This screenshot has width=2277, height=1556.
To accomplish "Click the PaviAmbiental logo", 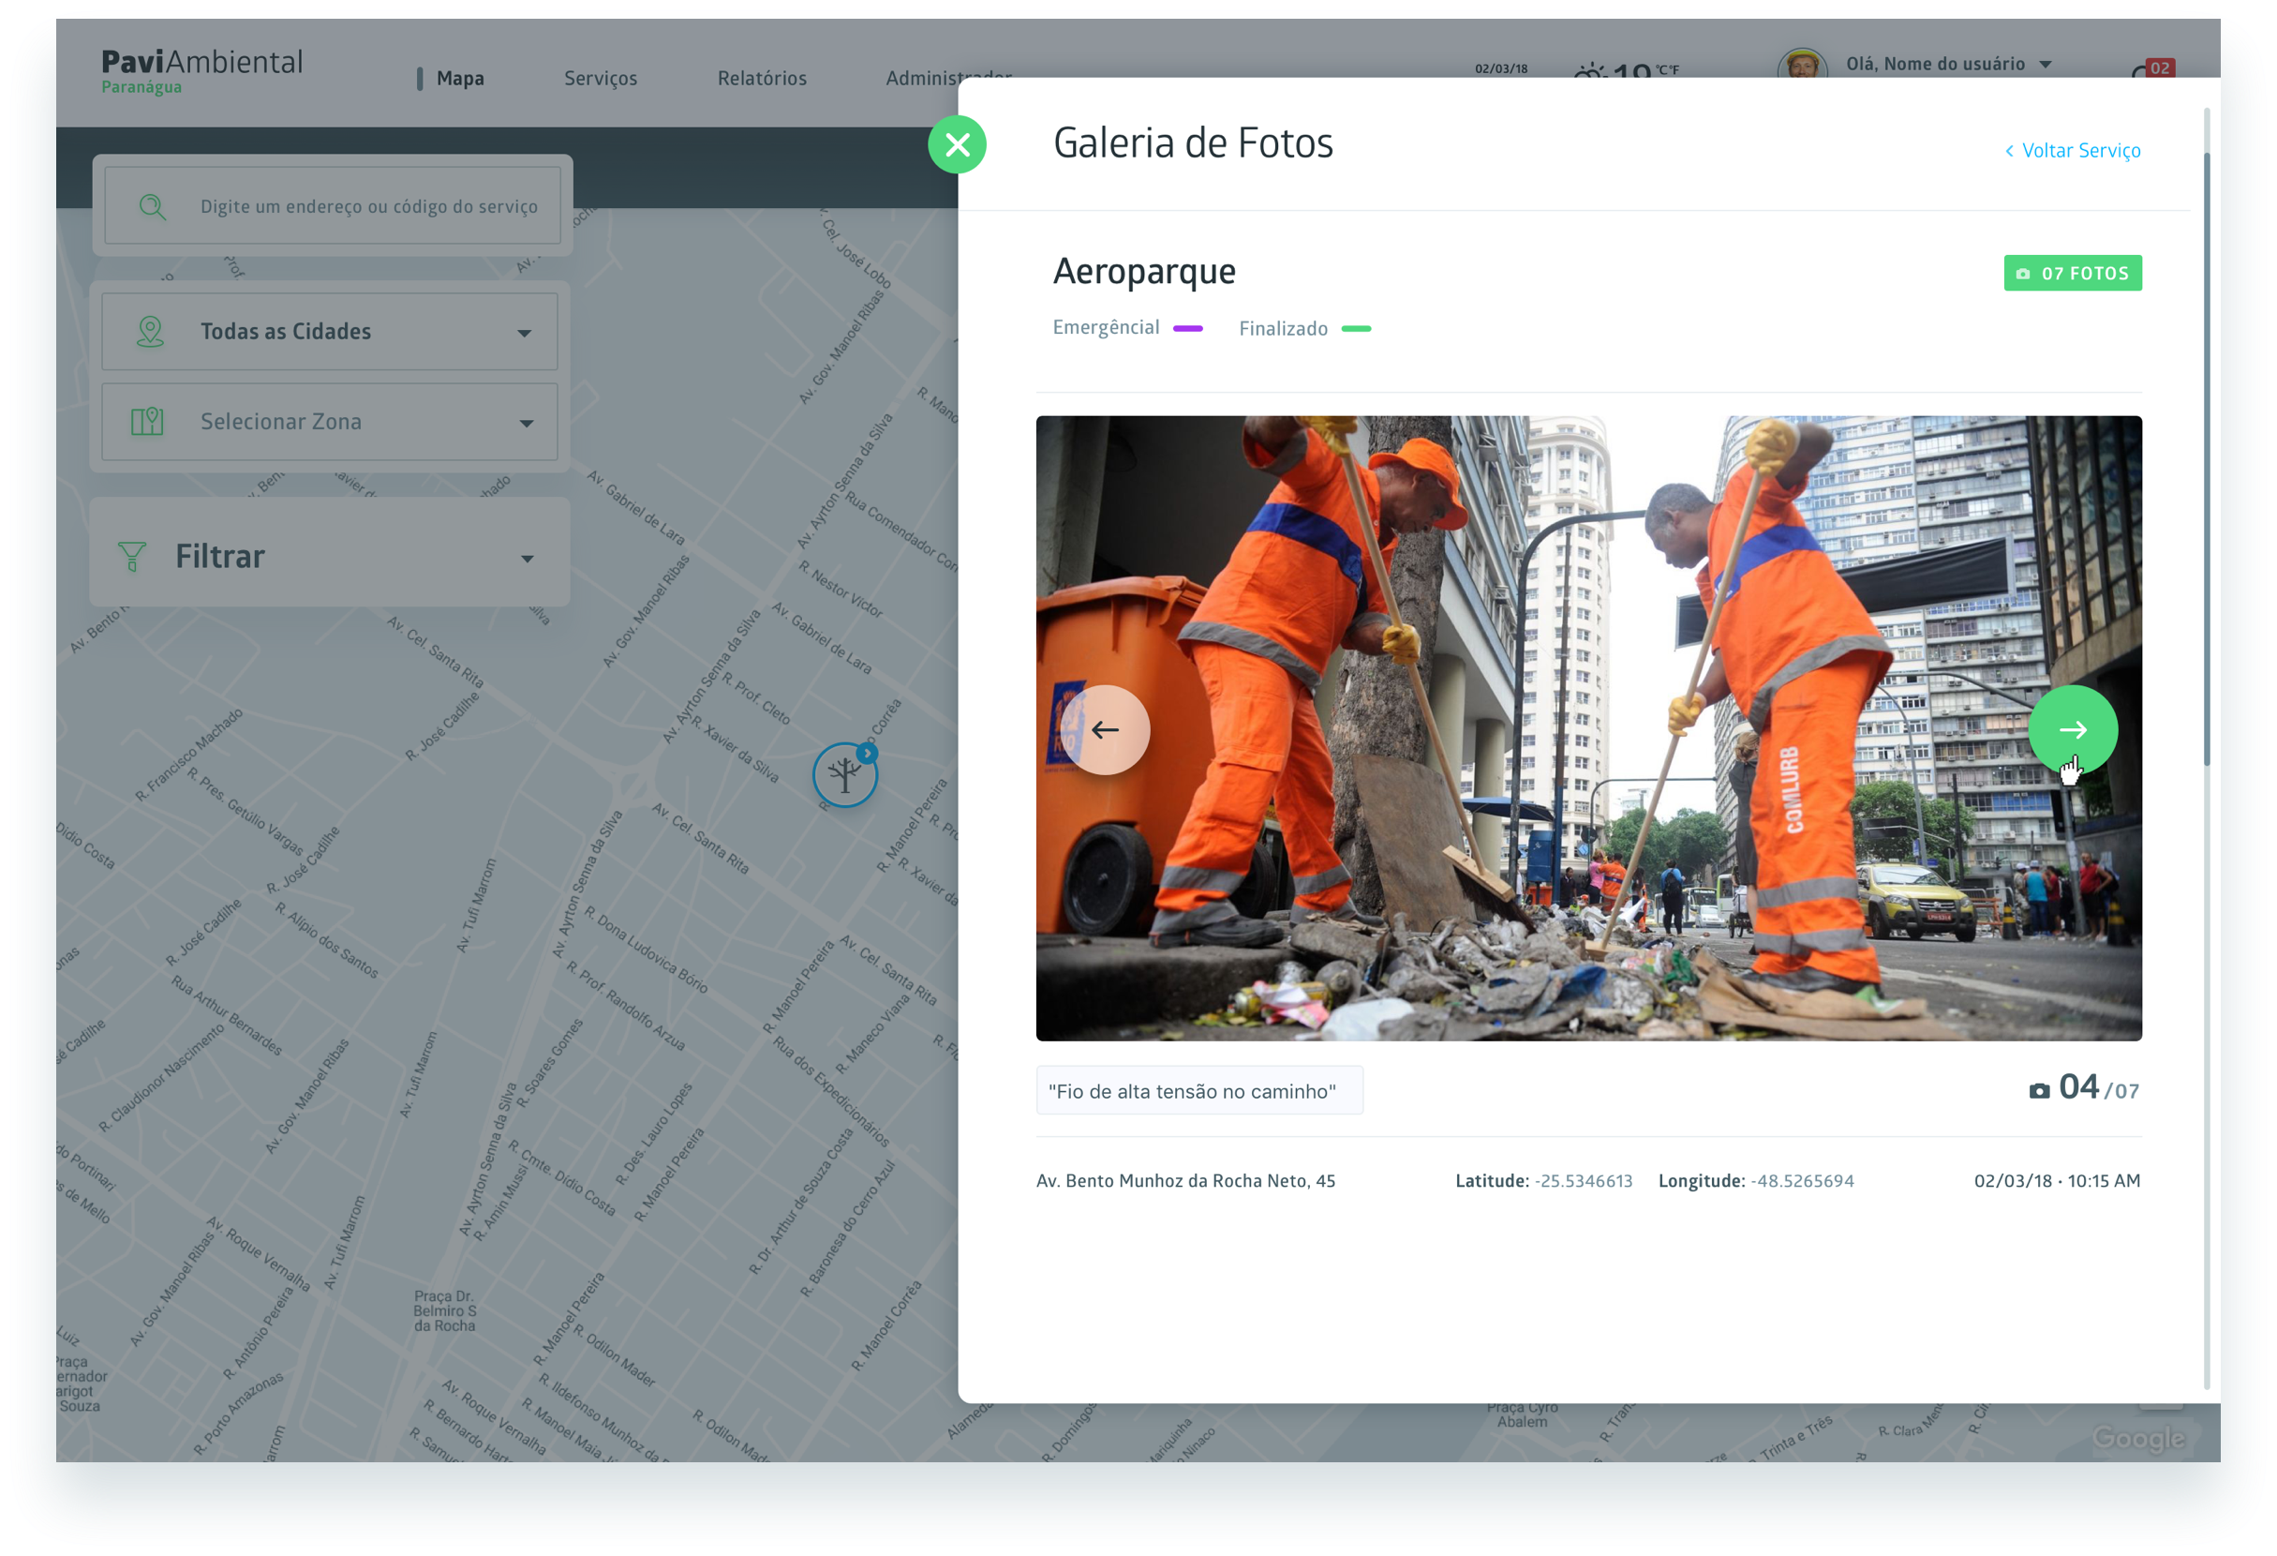I will pos(201,62).
